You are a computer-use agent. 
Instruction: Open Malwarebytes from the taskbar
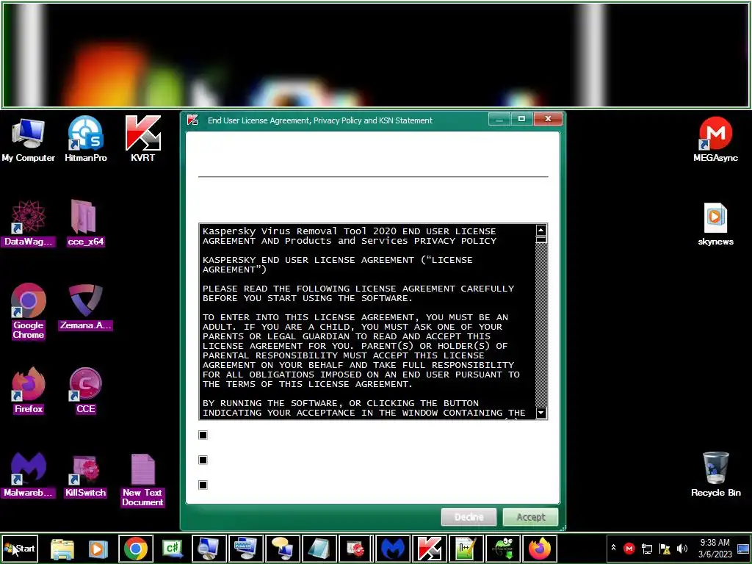coord(393,549)
